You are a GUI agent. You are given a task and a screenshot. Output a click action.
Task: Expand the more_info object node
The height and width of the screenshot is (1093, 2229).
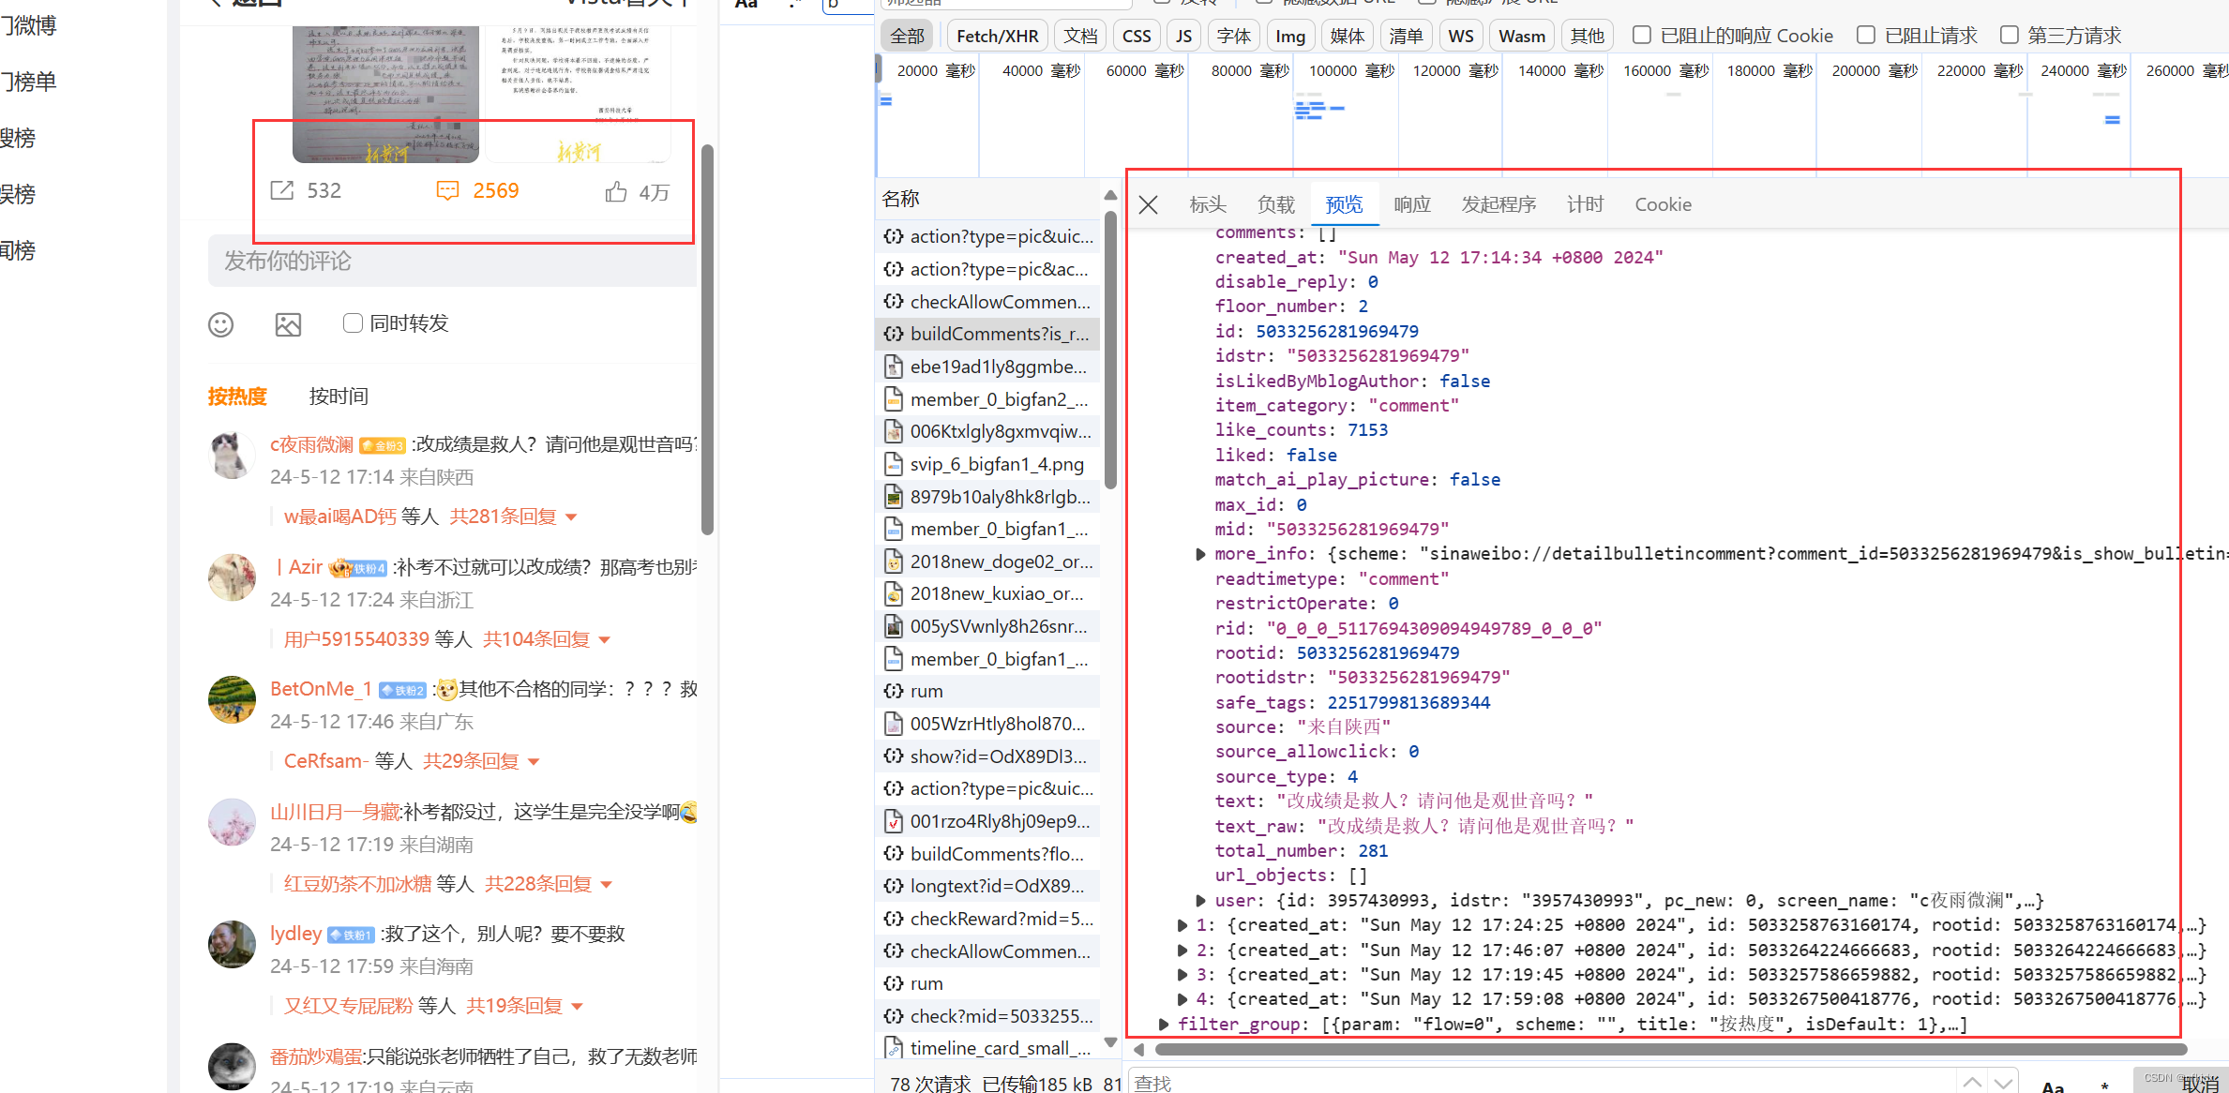[x=1200, y=554]
